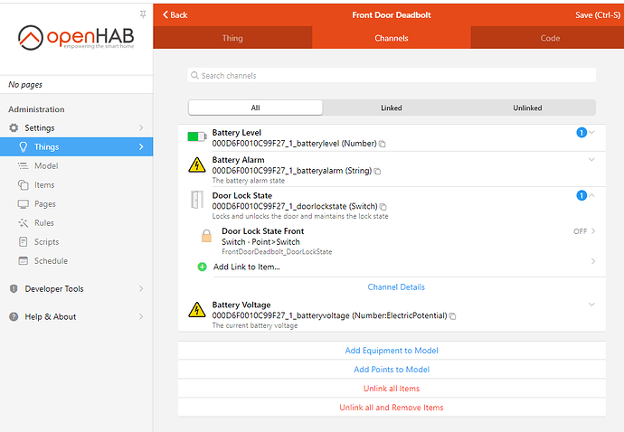Click the copy icon next to batteryalarm channel ID
This screenshot has height=432, width=624.
pyautogui.click(x=378, y=171)
